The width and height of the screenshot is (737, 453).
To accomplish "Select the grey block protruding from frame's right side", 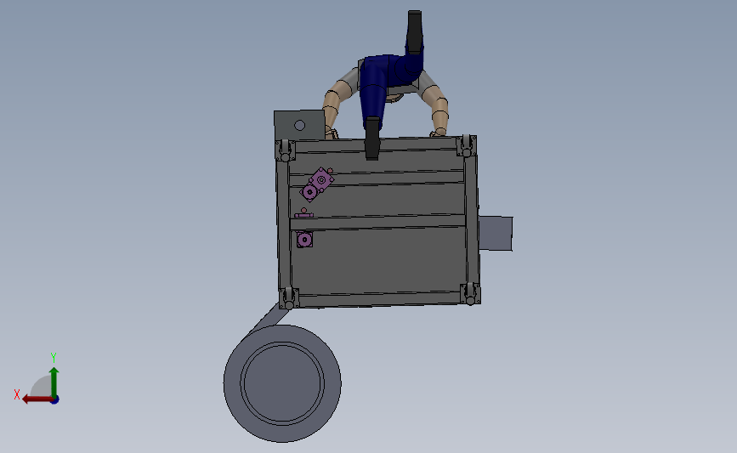I will coord(496,233).
